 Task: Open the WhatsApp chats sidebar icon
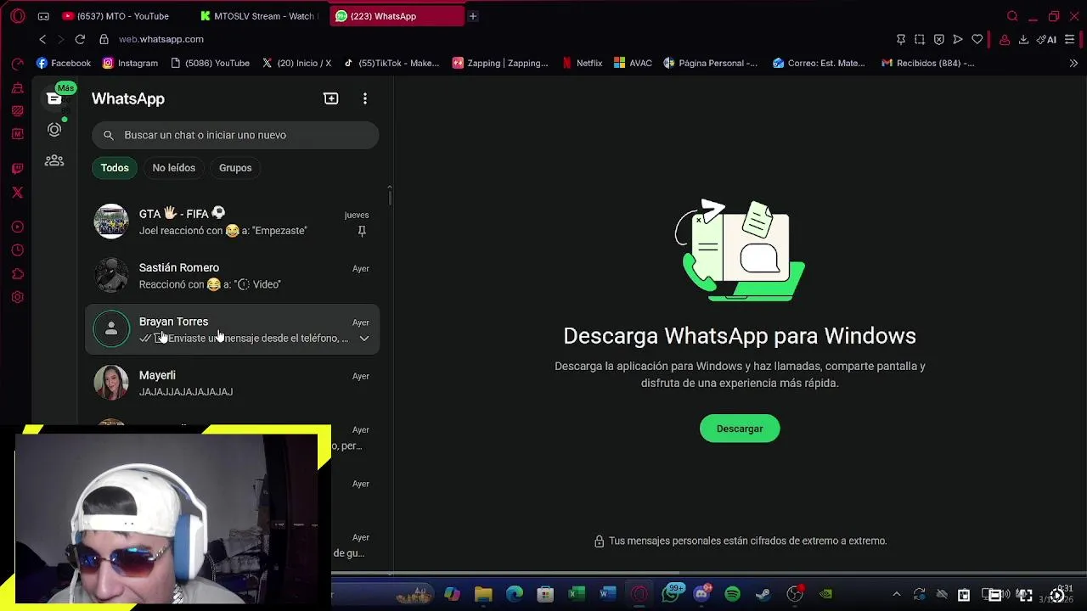[54, 98]
